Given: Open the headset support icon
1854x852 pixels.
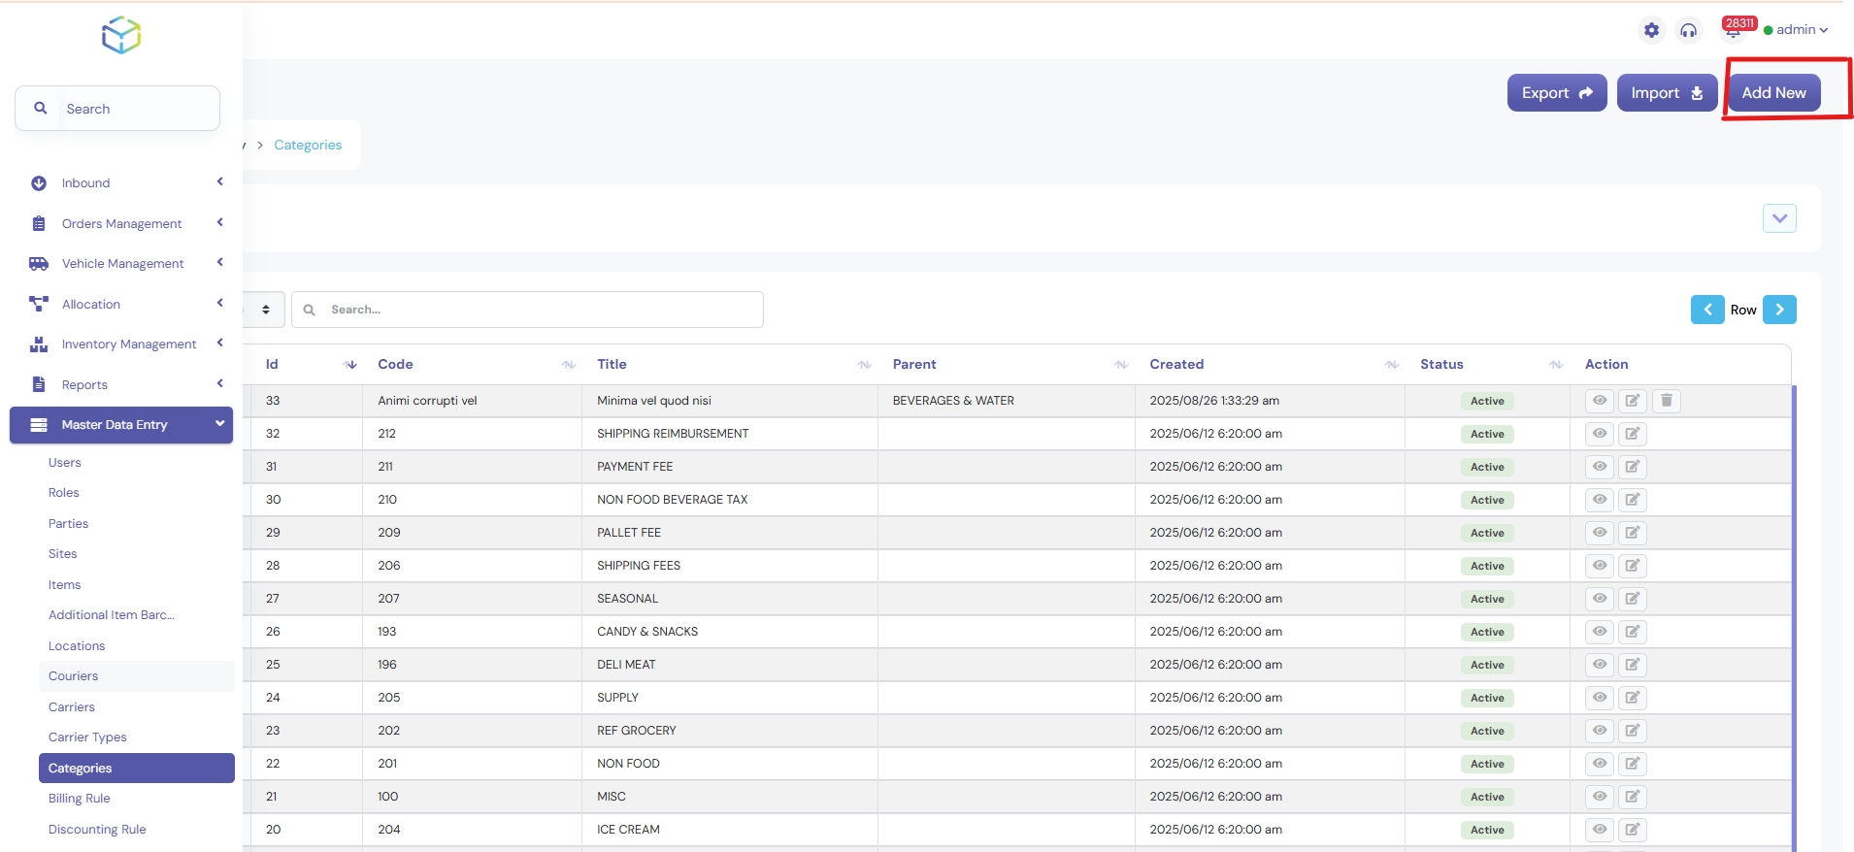Looking at the screenshot, I should (x=1689, y=30).
